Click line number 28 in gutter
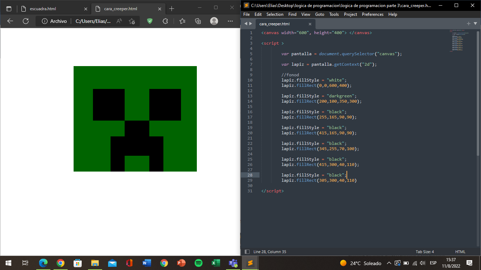Image resolution: width=481 pixels, height=270 pixels. 250,175
